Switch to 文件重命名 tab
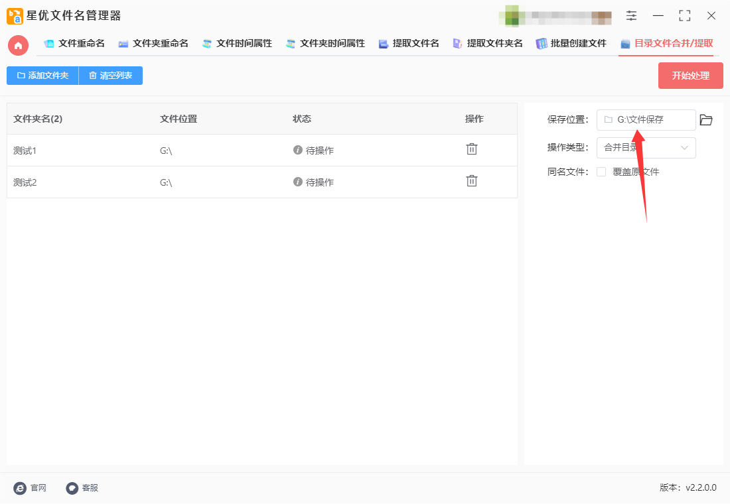Viewport: 730px width, 504px height. [x=74, y=43]
